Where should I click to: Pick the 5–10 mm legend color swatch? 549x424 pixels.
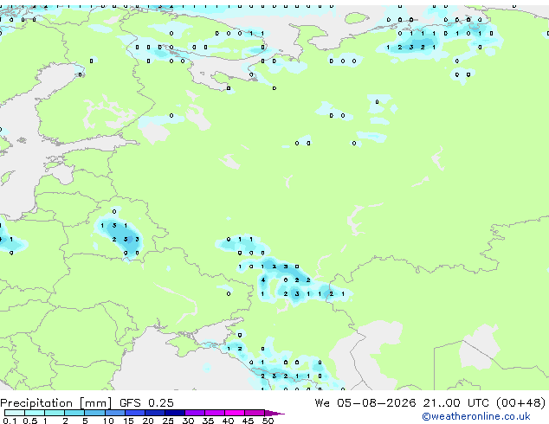click(94, 413)
